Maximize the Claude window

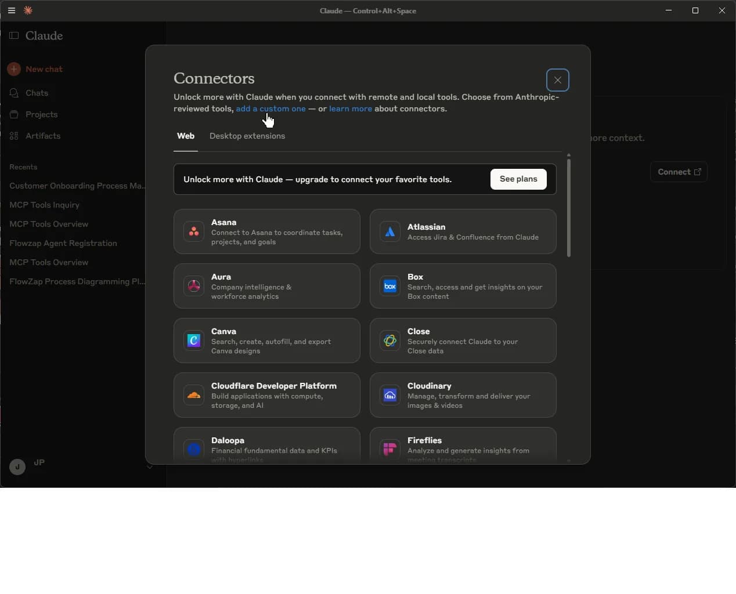695,10
